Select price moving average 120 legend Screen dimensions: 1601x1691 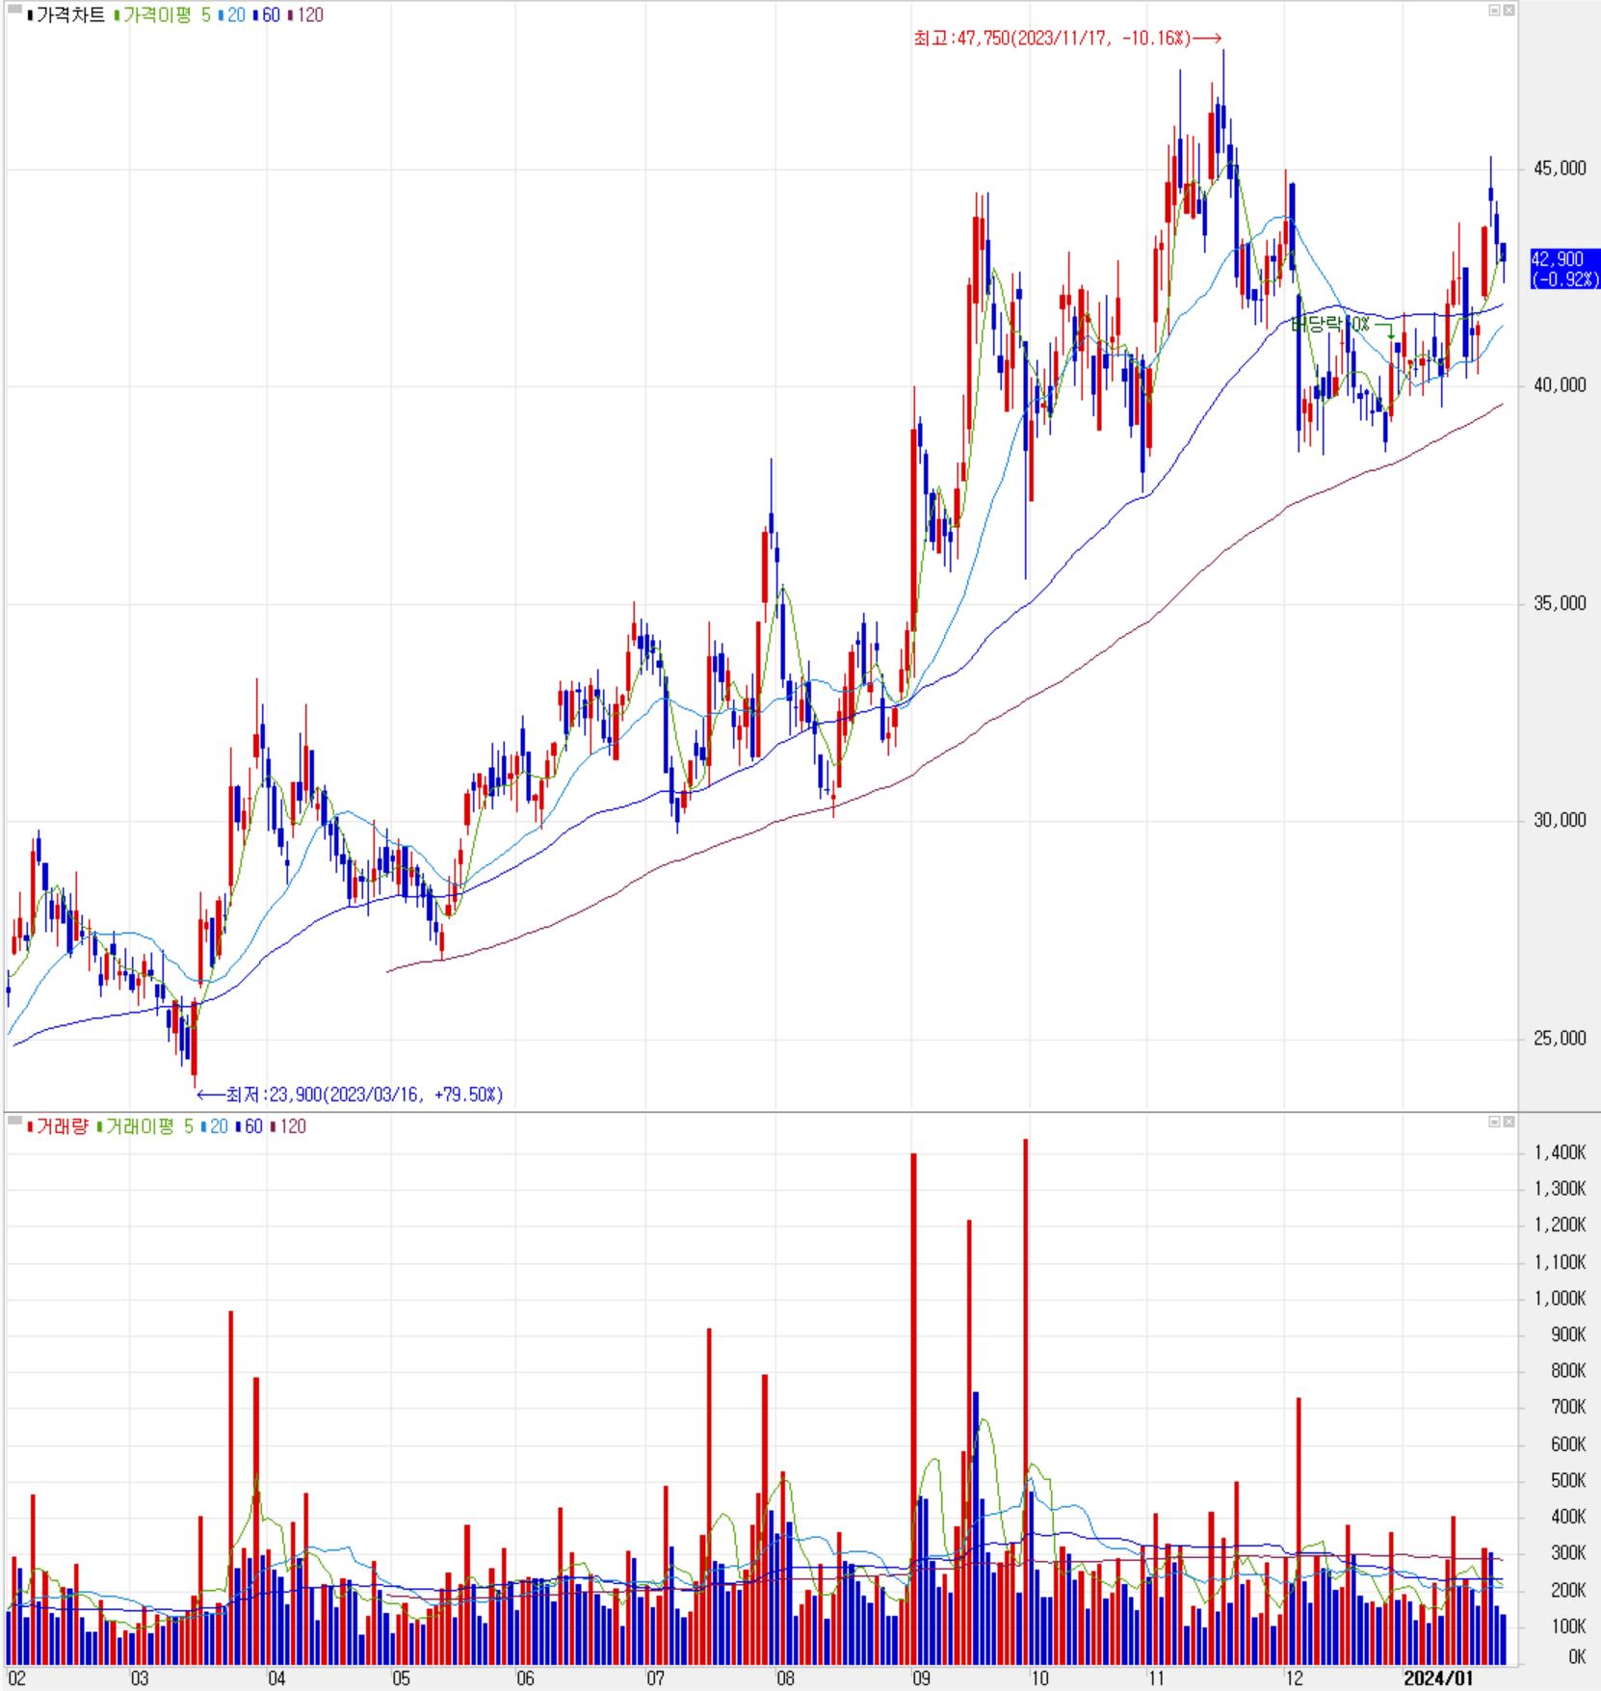click(305, 15)
